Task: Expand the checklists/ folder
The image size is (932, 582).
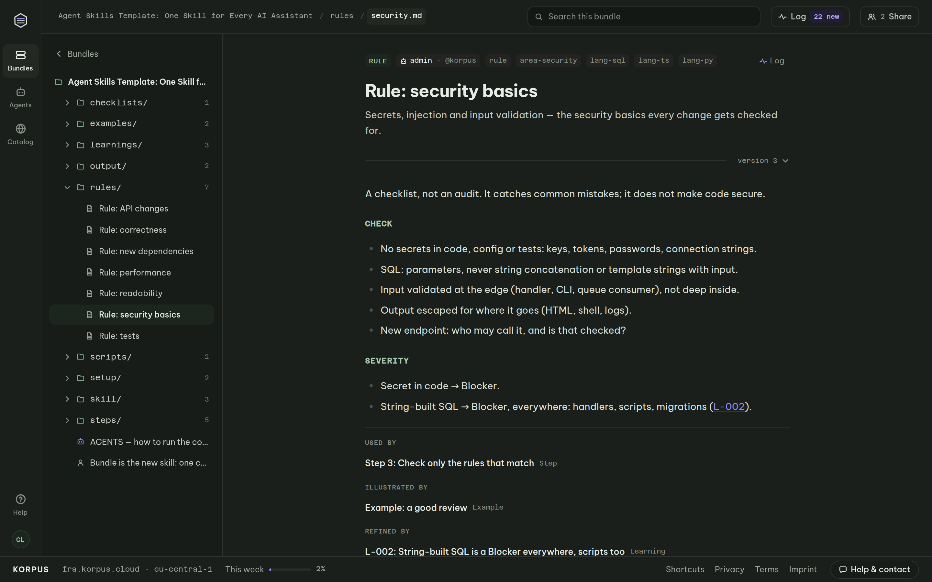Action: (67, 103)
